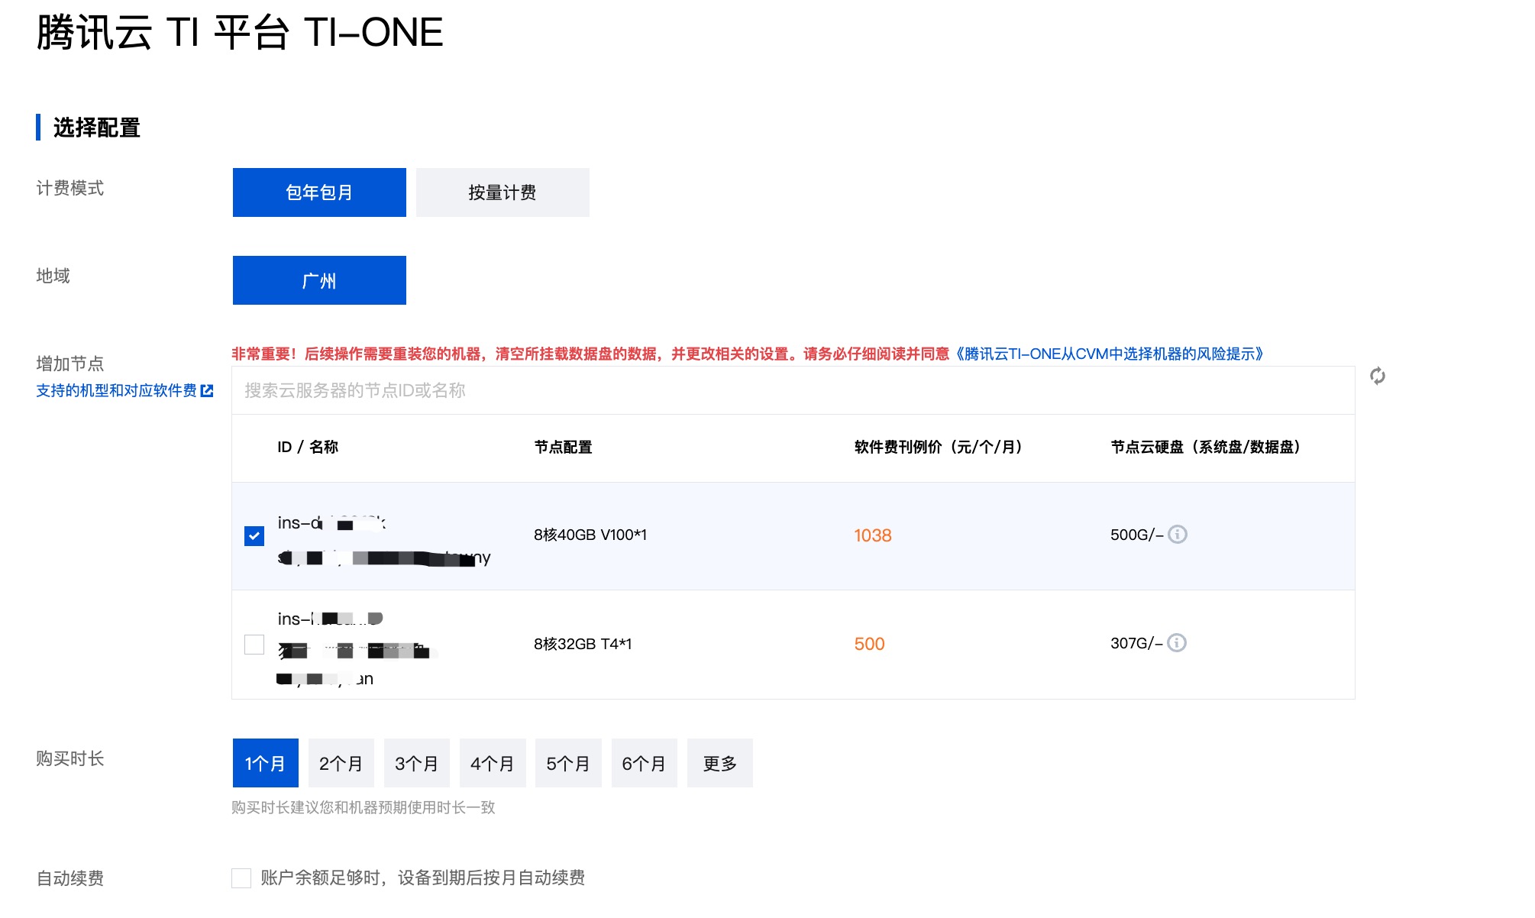The image size is (1535, 918).
Task: Choose 5个月 purchase duration
Action: [567, 763]
